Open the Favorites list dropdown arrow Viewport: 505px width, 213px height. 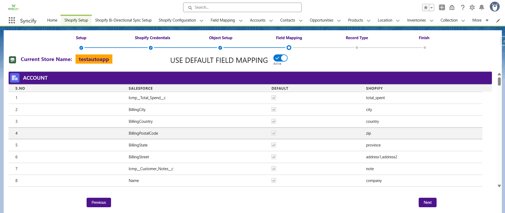click(x=432, y=7)
